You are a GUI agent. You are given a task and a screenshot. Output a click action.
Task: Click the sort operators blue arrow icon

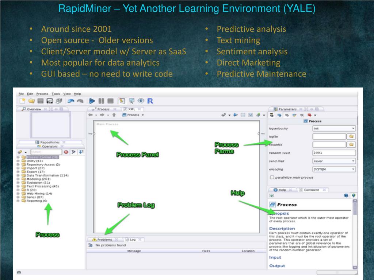point(81,152)
